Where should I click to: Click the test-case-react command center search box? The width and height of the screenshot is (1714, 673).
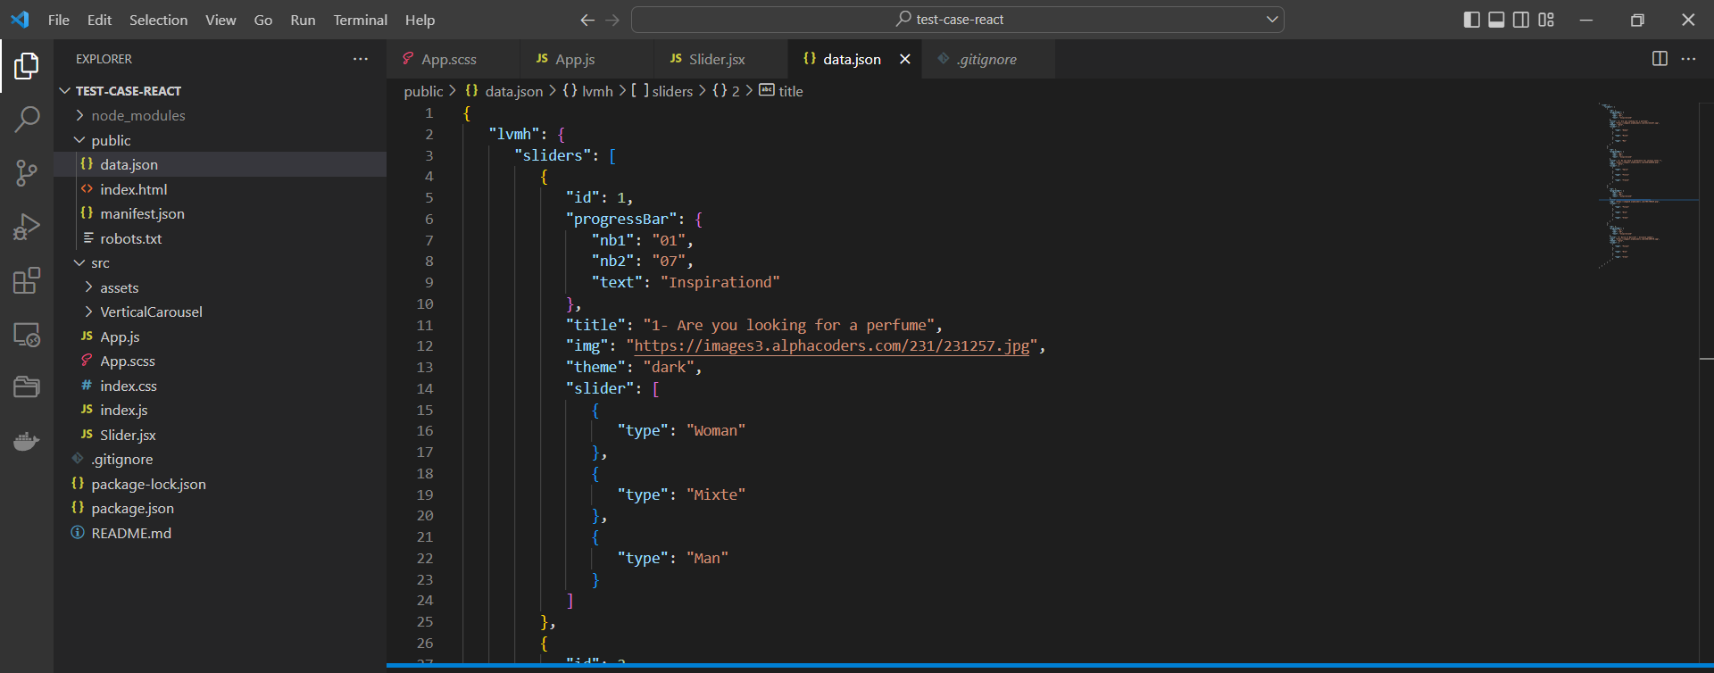957,20
